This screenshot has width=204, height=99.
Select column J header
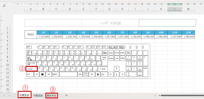point(148,9)
